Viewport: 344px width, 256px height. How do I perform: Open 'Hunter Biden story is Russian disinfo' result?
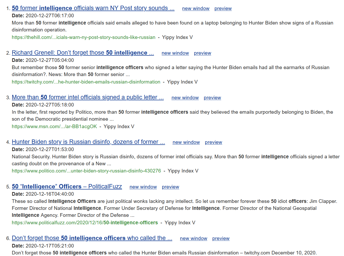[88, 142]
